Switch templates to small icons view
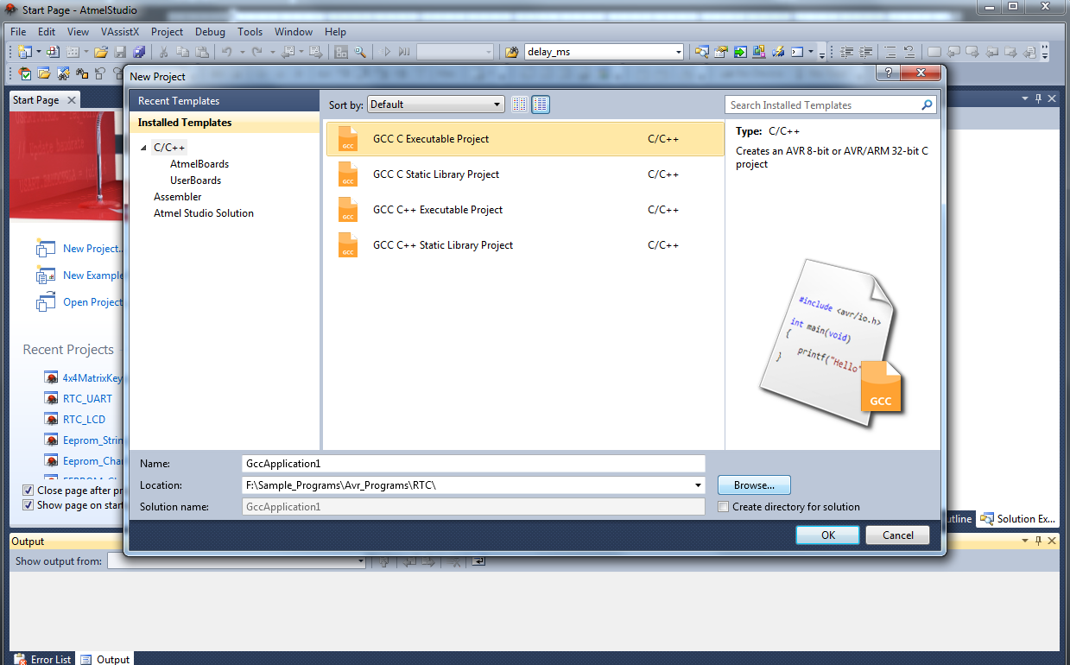This screenshot has height=665, width=1070. click(519, 104)
